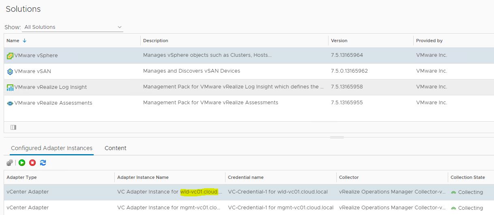Click the Adapter Instance Name column header
This screenshot has height=215, width=494.
tap(143, 177)
